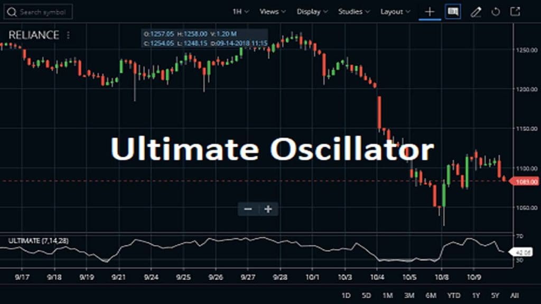Toggle the crosshair plus tool
This screenshot has height=304, width=541.
[430, 12]
